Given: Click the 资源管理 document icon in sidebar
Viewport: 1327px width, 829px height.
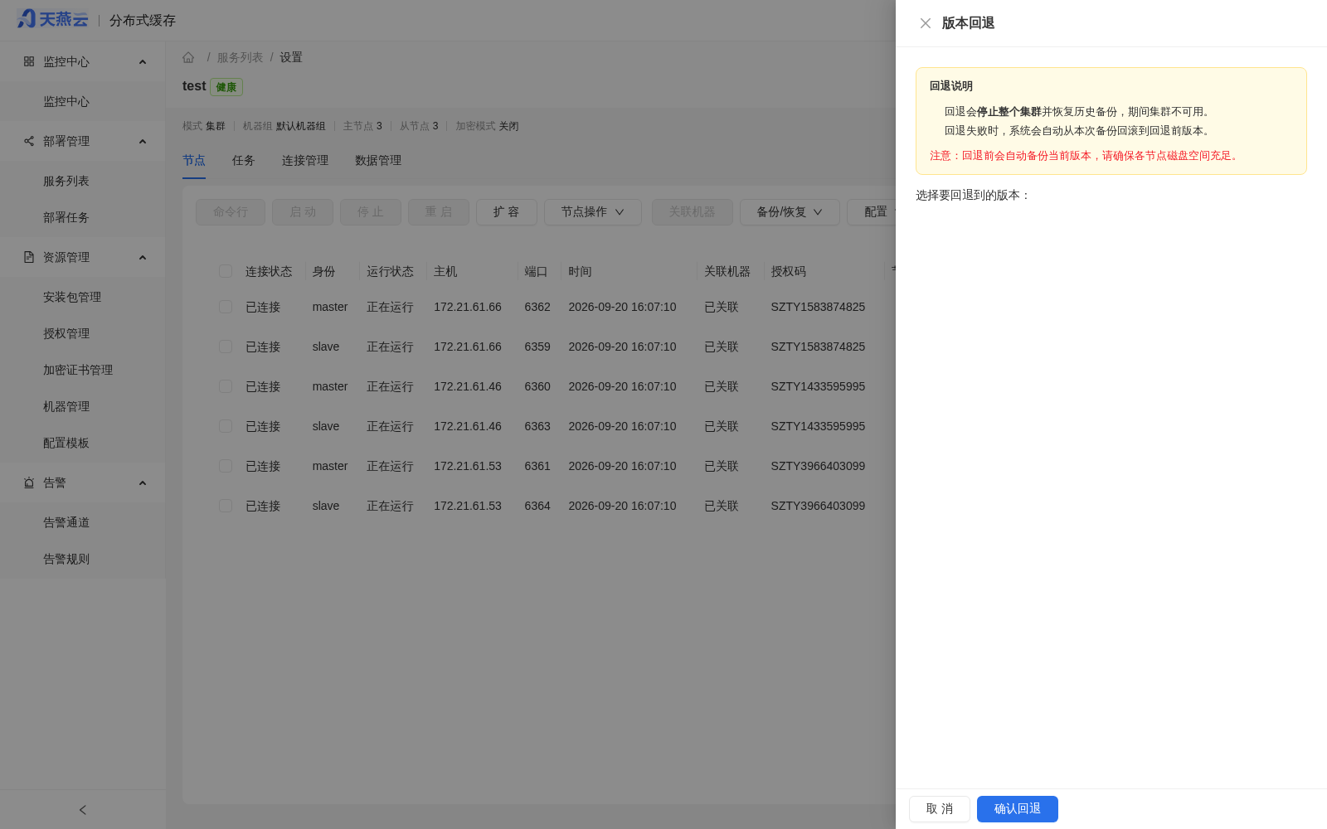Looking at the screenshot, I should pos(29,257).
